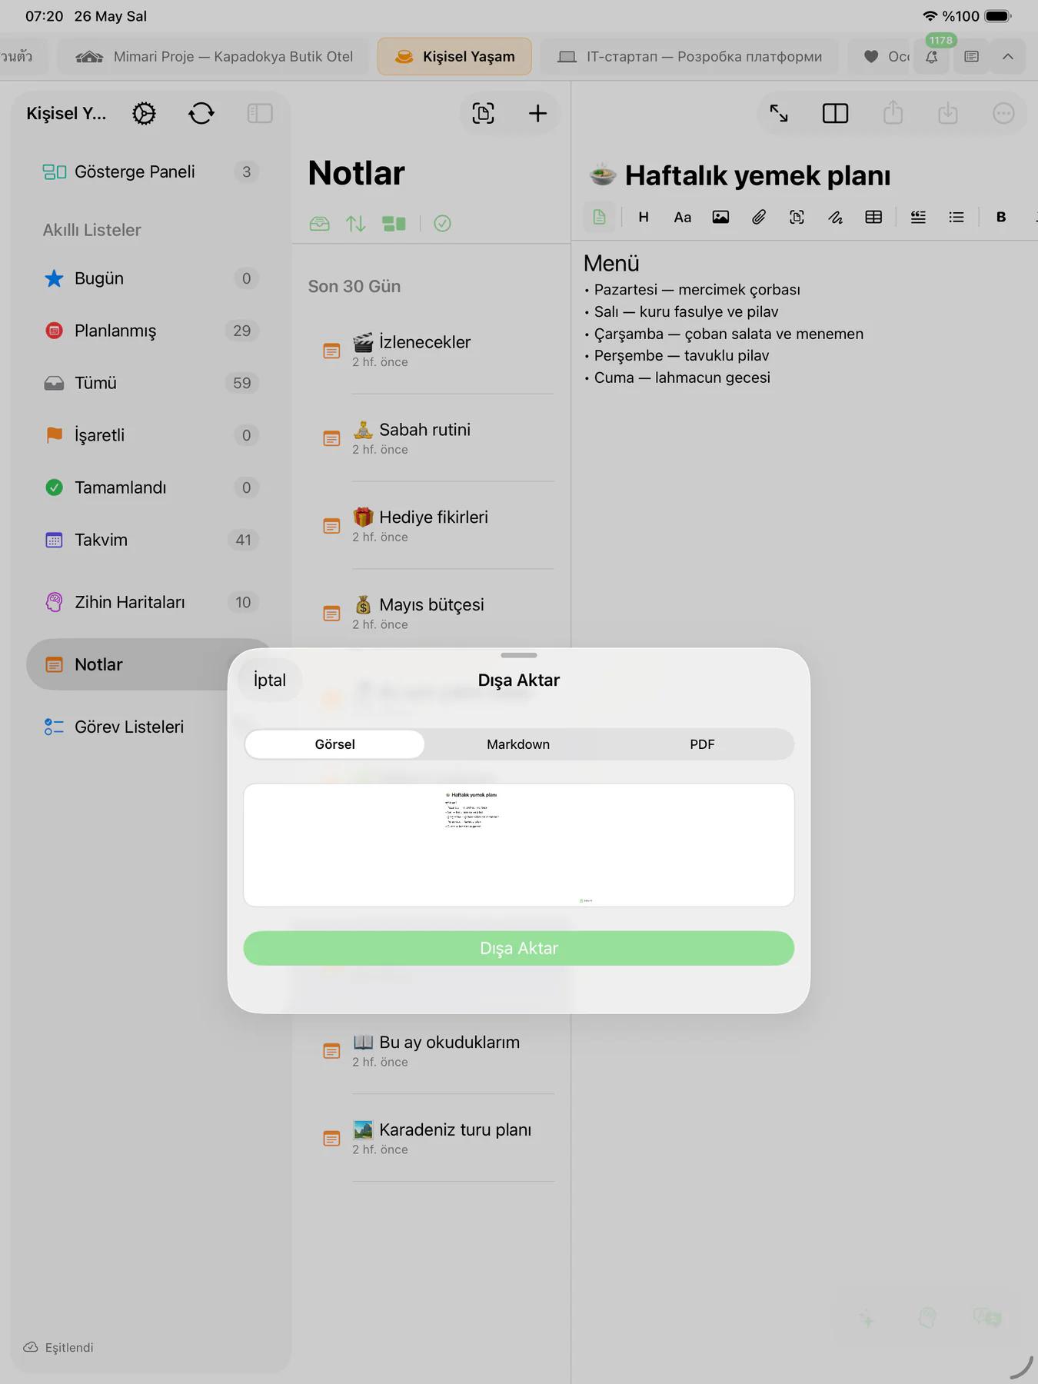
Task: Open the sort order arrows option
Action: 355,224
